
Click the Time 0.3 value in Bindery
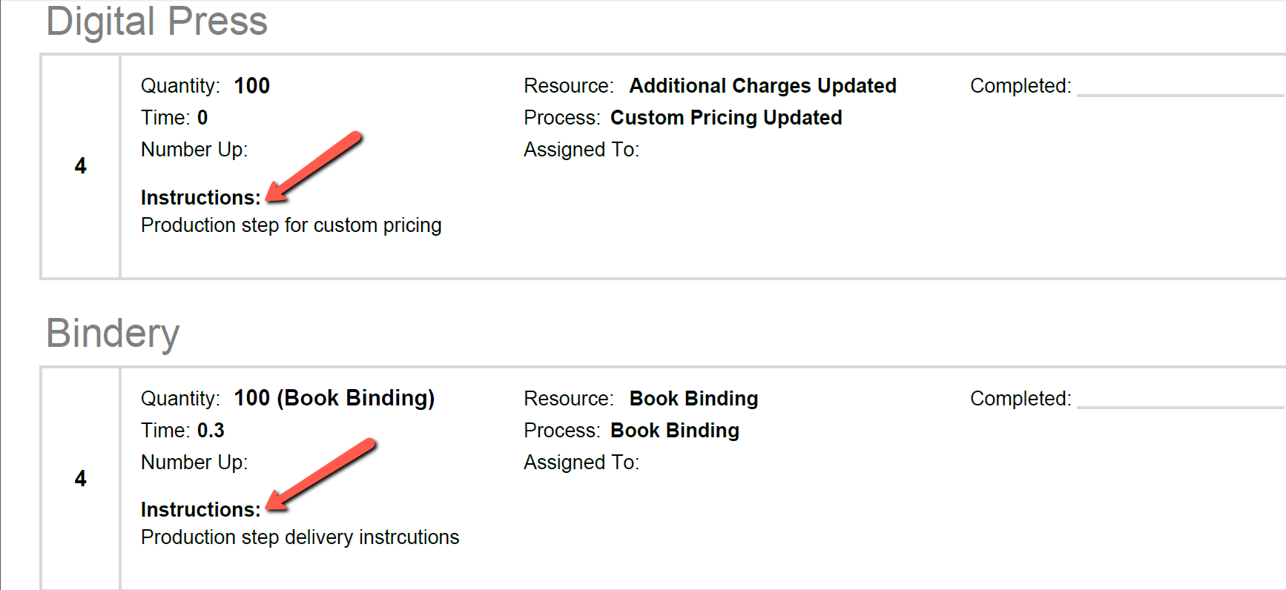point(211,431)
